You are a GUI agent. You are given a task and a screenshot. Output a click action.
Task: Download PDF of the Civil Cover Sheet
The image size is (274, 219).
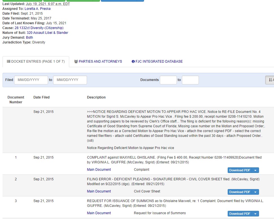coord(240,192)
